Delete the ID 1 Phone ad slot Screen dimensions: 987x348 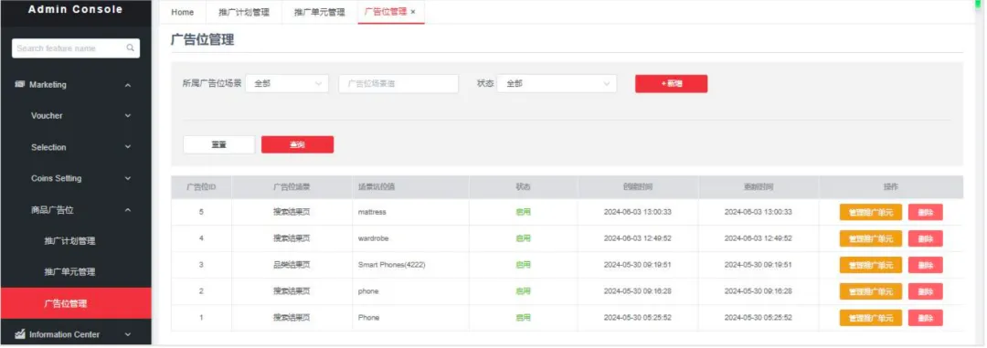click(925, 318)
